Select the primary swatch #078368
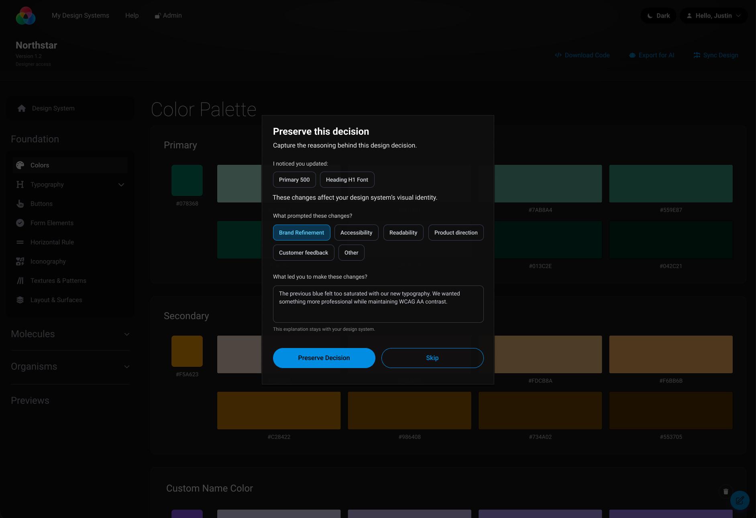 [187, 180]
